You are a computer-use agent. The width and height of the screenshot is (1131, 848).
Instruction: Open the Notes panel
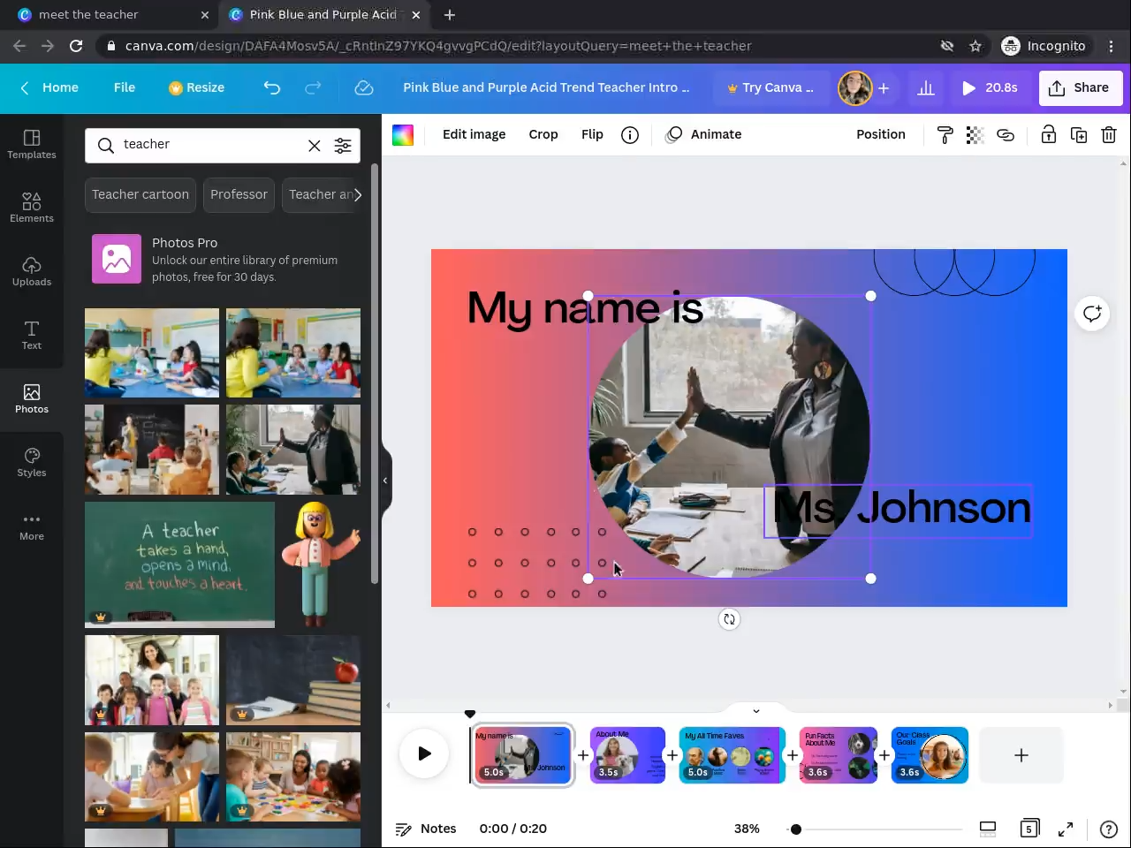[426, 829]
